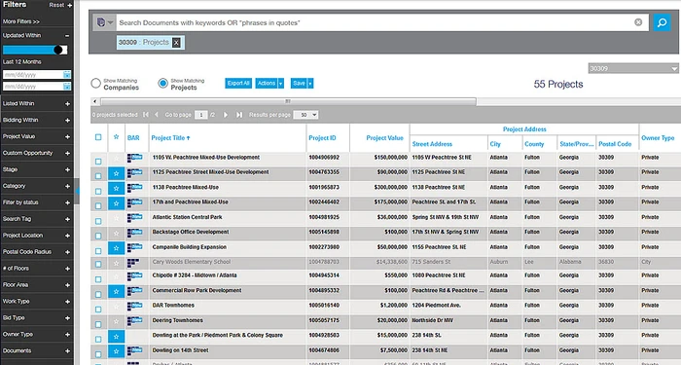Go to next results page
This screenshot has width=681, height=365.
click(x=226, y=115)
